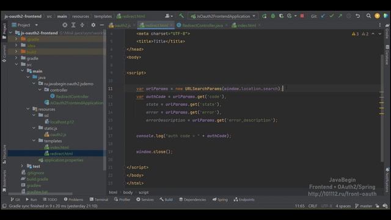This screenshot has height=220, width=391.
Task: Close the redirect.html editor tab
Action: pyautogui.click(x=171, y=26)
